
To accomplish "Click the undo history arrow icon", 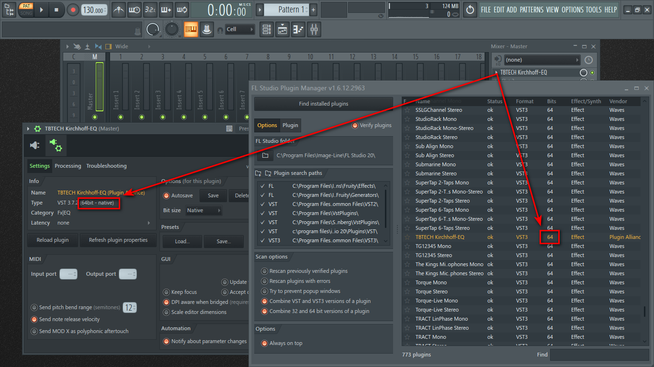I will [470, 10].
